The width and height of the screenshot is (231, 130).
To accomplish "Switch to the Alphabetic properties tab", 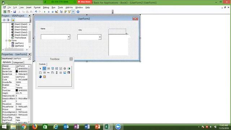I will [x=7, y=62].
